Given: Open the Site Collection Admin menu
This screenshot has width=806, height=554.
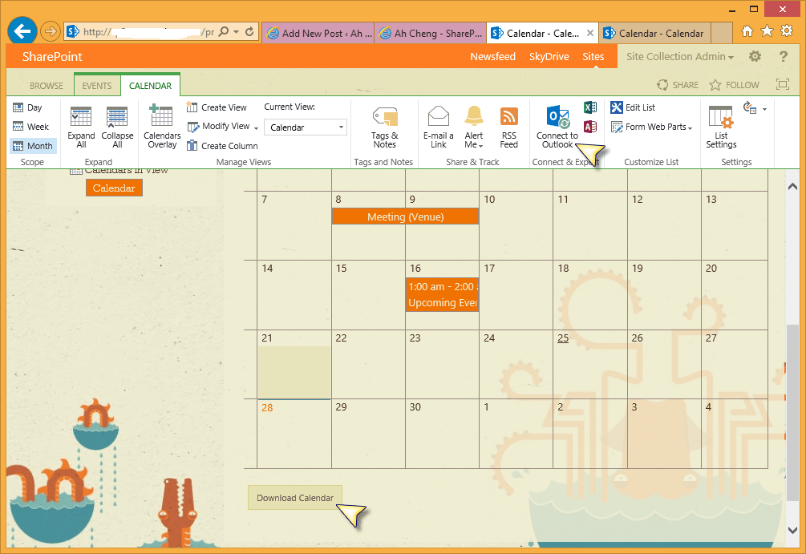Looking at the screenshot, I should pyautogui.click(x=678, y=56).
